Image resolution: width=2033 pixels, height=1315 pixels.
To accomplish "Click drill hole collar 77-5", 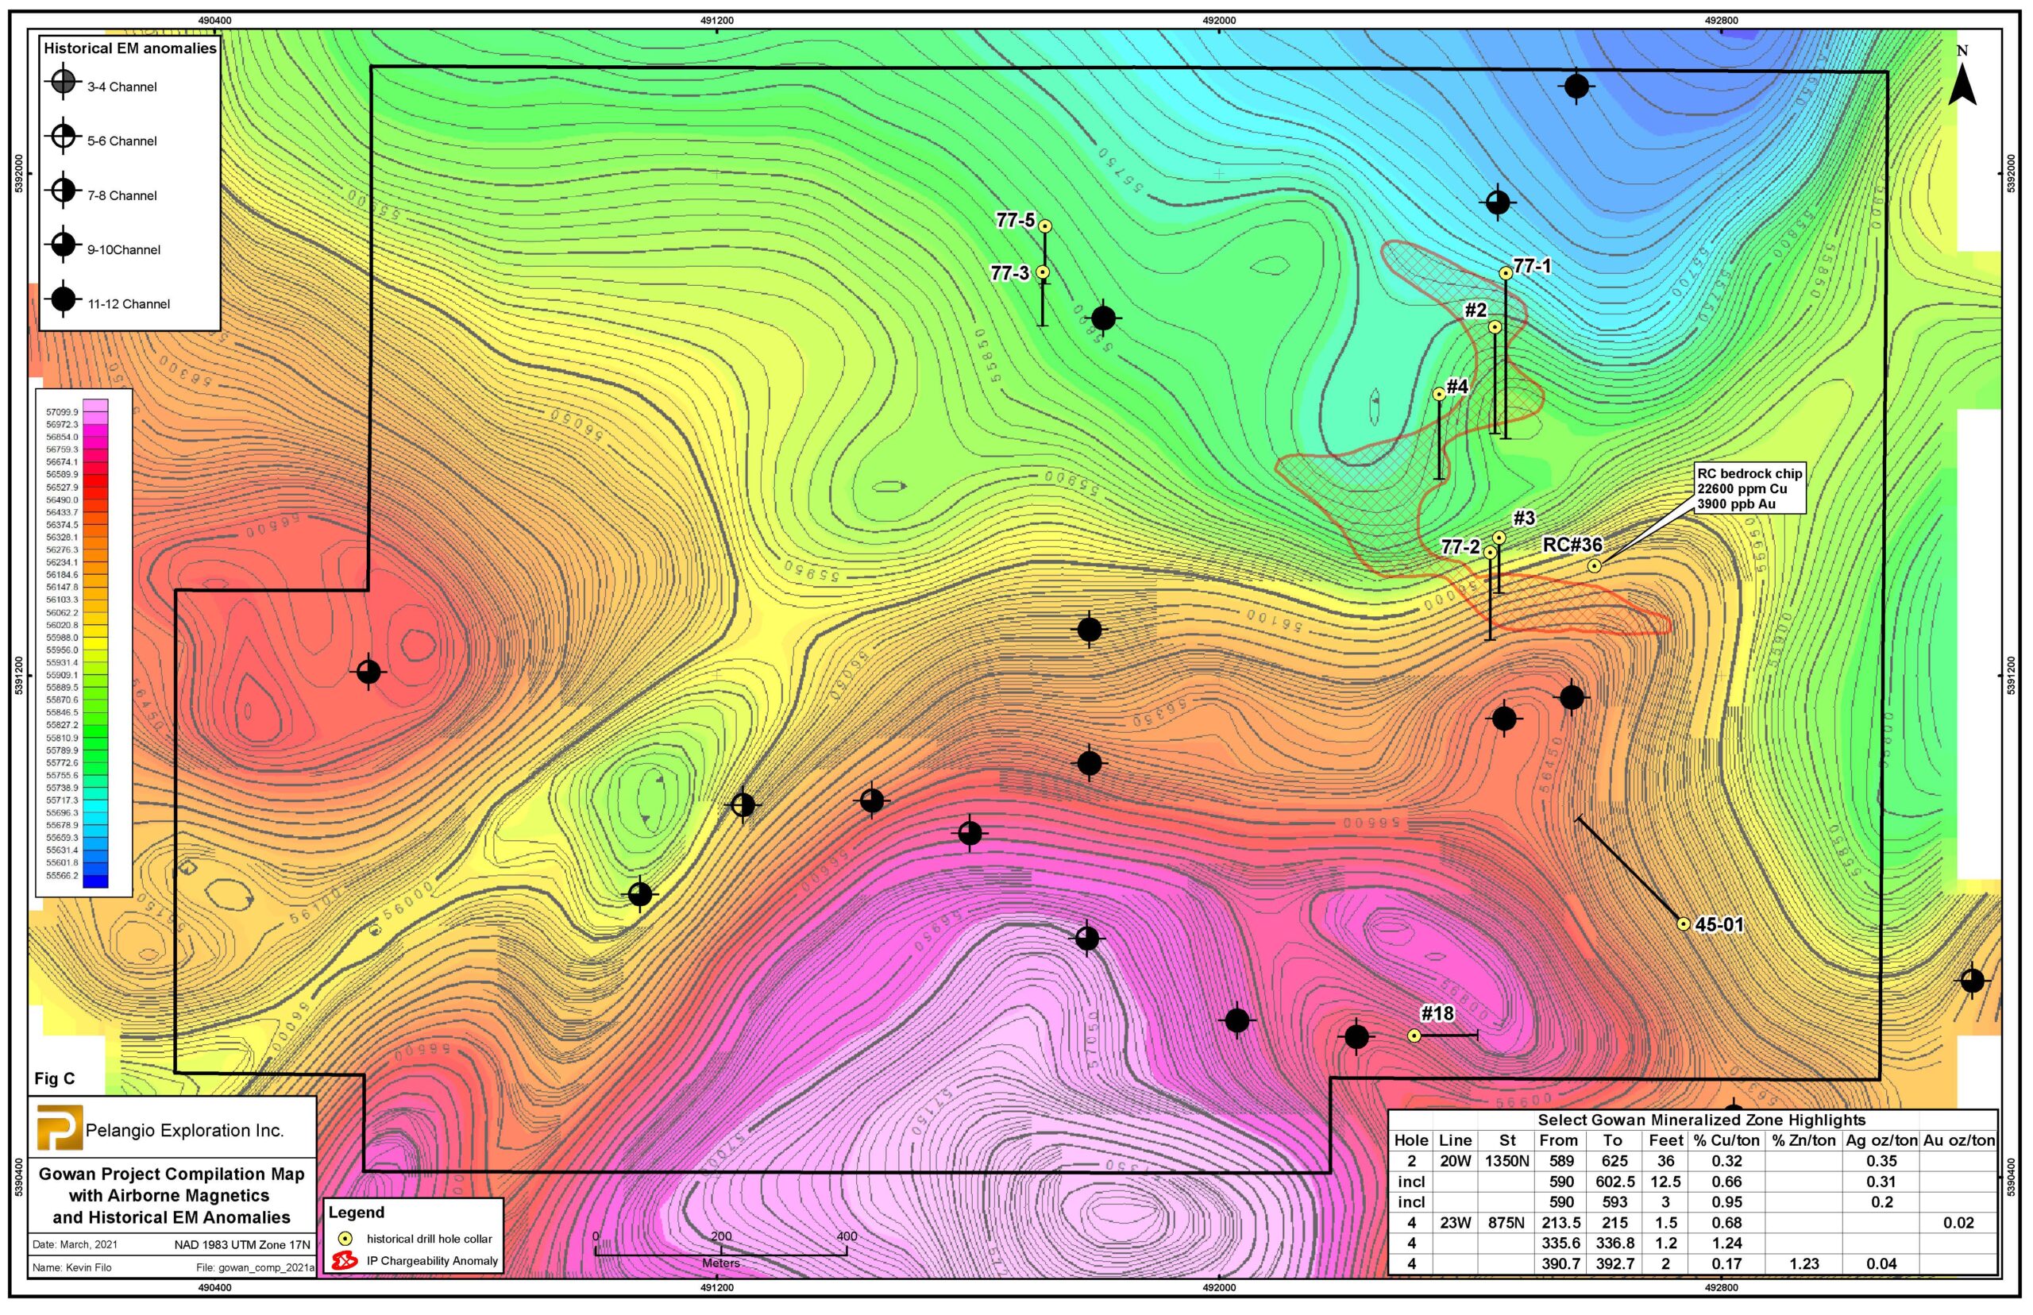I will click(x=1044, y=226).
